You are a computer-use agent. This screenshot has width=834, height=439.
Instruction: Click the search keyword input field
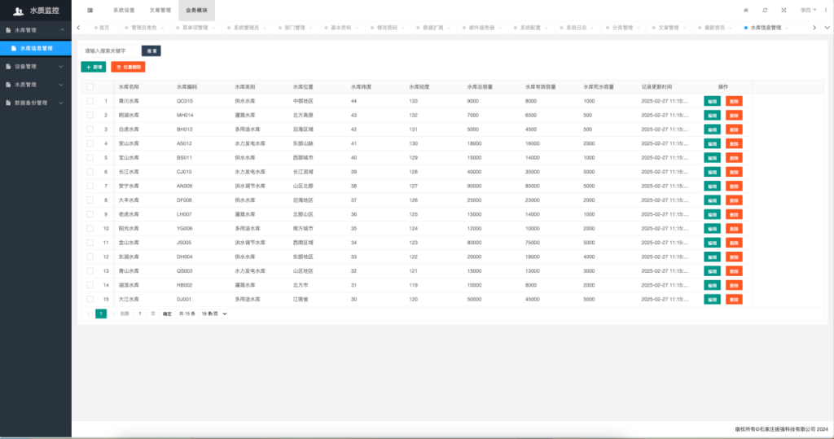110,50
